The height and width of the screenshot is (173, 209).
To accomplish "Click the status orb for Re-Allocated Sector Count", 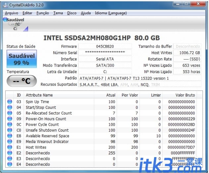I will click(10, 113).
